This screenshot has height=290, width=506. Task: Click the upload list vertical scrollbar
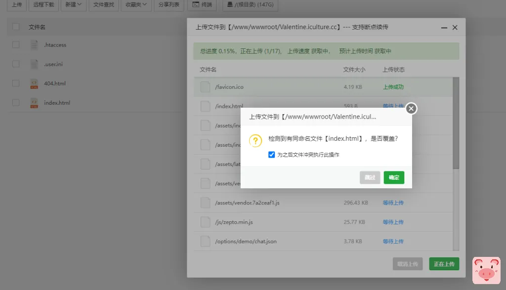(456, 123)
